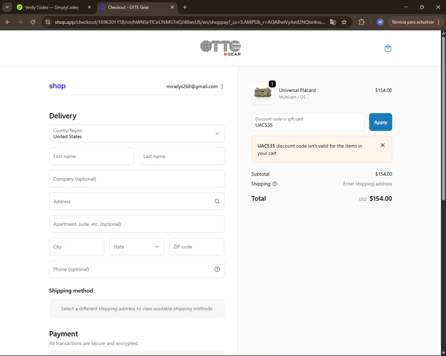The image size is (446, 356).
Task: Focus the Last name field
Action: point(182,156)
